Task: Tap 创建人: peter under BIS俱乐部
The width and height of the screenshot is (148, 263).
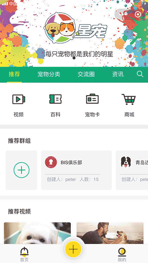Action: click(61, 180)
